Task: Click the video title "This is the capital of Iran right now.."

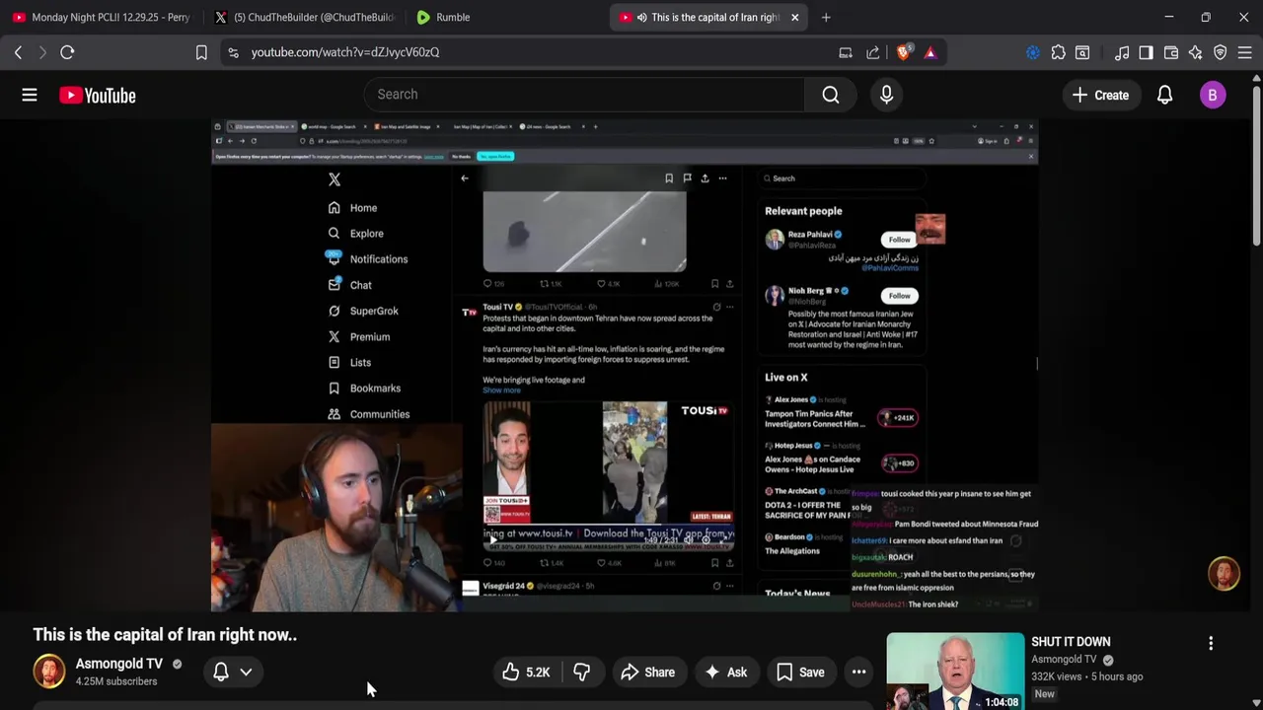Action: [x=165, y=635]
